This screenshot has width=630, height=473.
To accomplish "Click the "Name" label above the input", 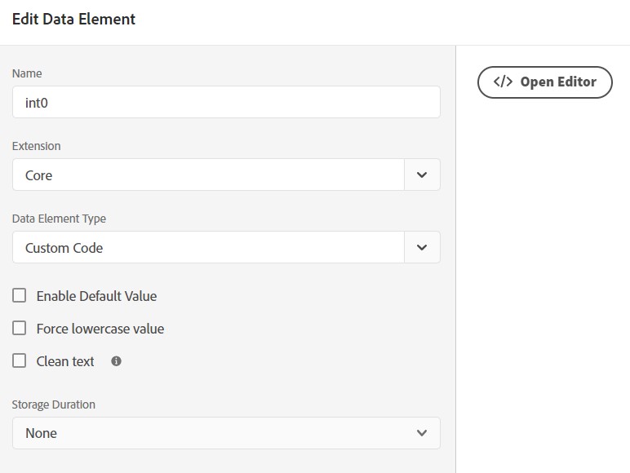I will click(x=27, y=73).
